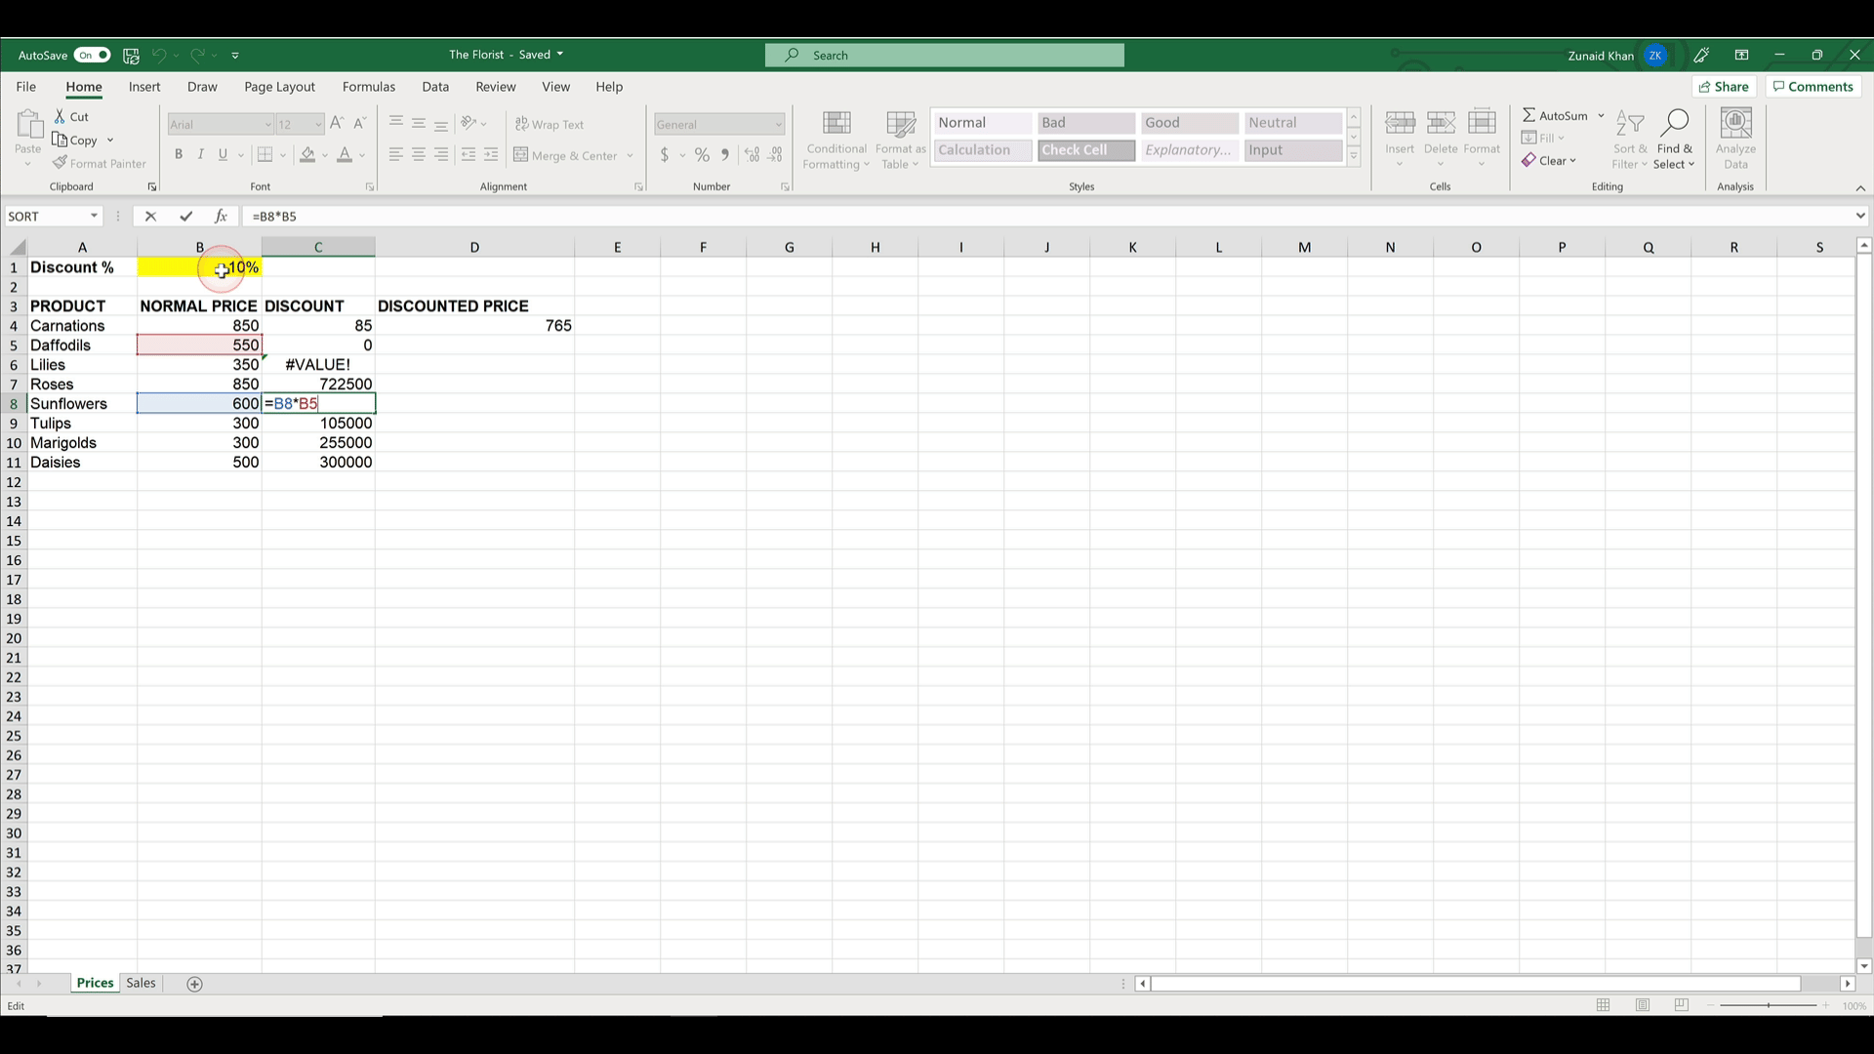Open the Formulas ribbon tab
The width and height of the screenshot is (1874, 1054).
coord(368,87)
